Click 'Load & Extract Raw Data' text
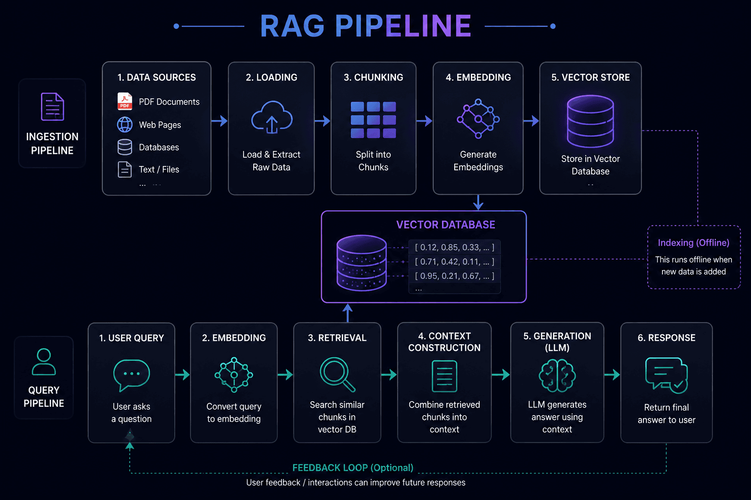The width and height of the screenshot is (751, 500). tap(271, 161)
